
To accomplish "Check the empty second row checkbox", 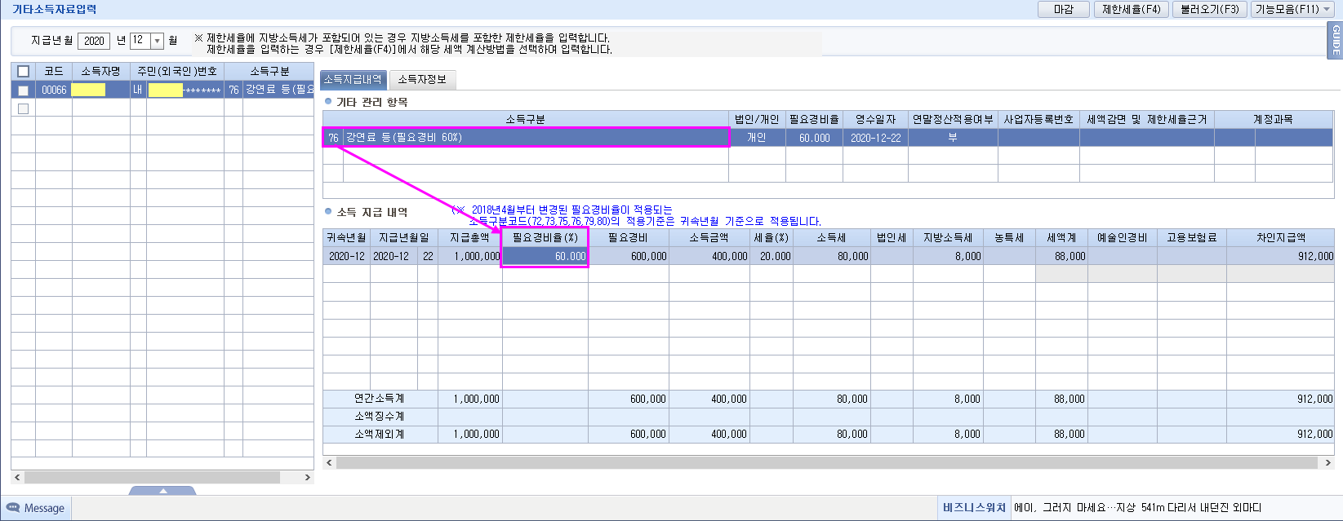I will (x=23, y=108).
